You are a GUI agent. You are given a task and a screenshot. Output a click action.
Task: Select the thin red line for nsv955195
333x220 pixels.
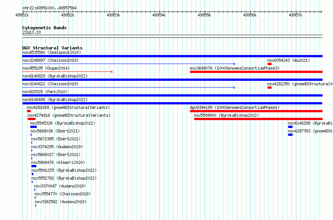point(67,72)
